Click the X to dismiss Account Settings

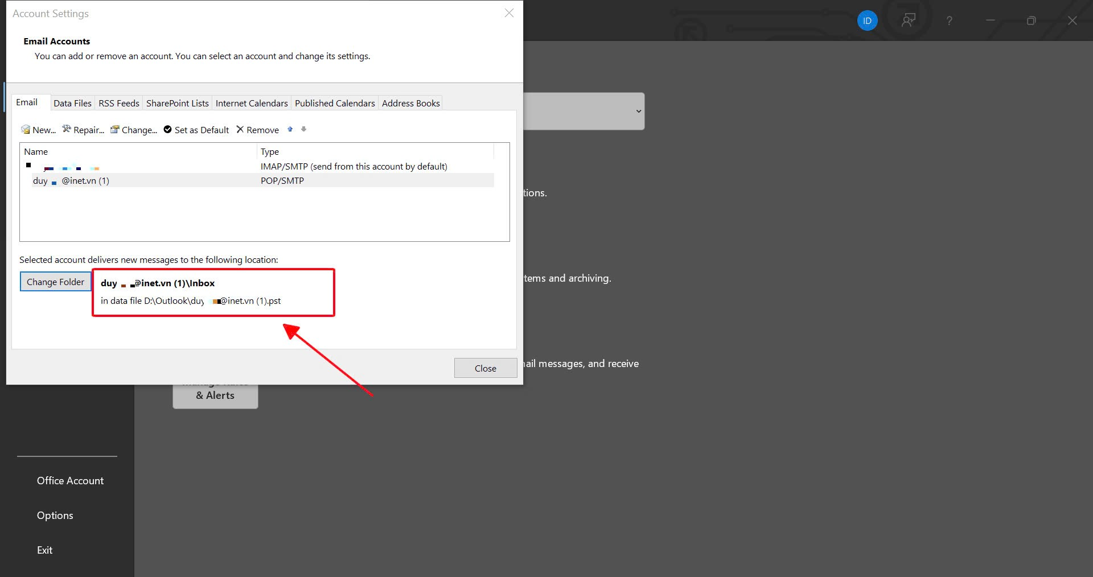point(509,13)
